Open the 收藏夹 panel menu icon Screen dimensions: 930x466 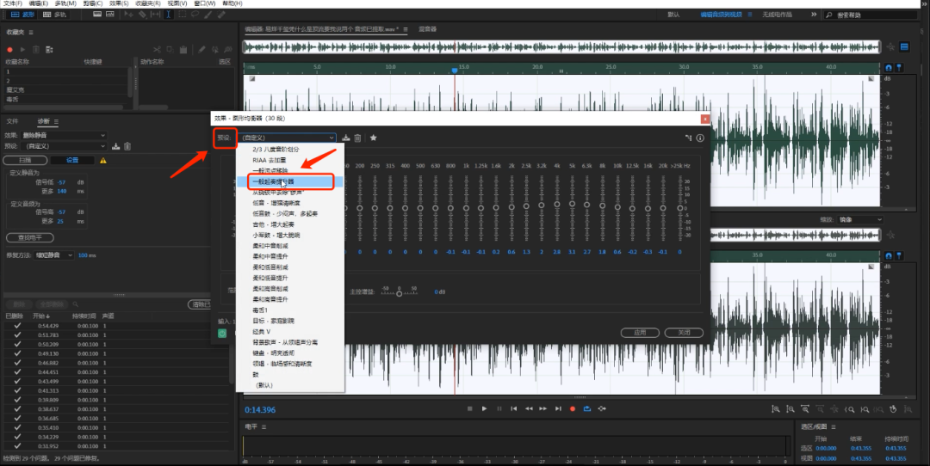pos(31,32)
